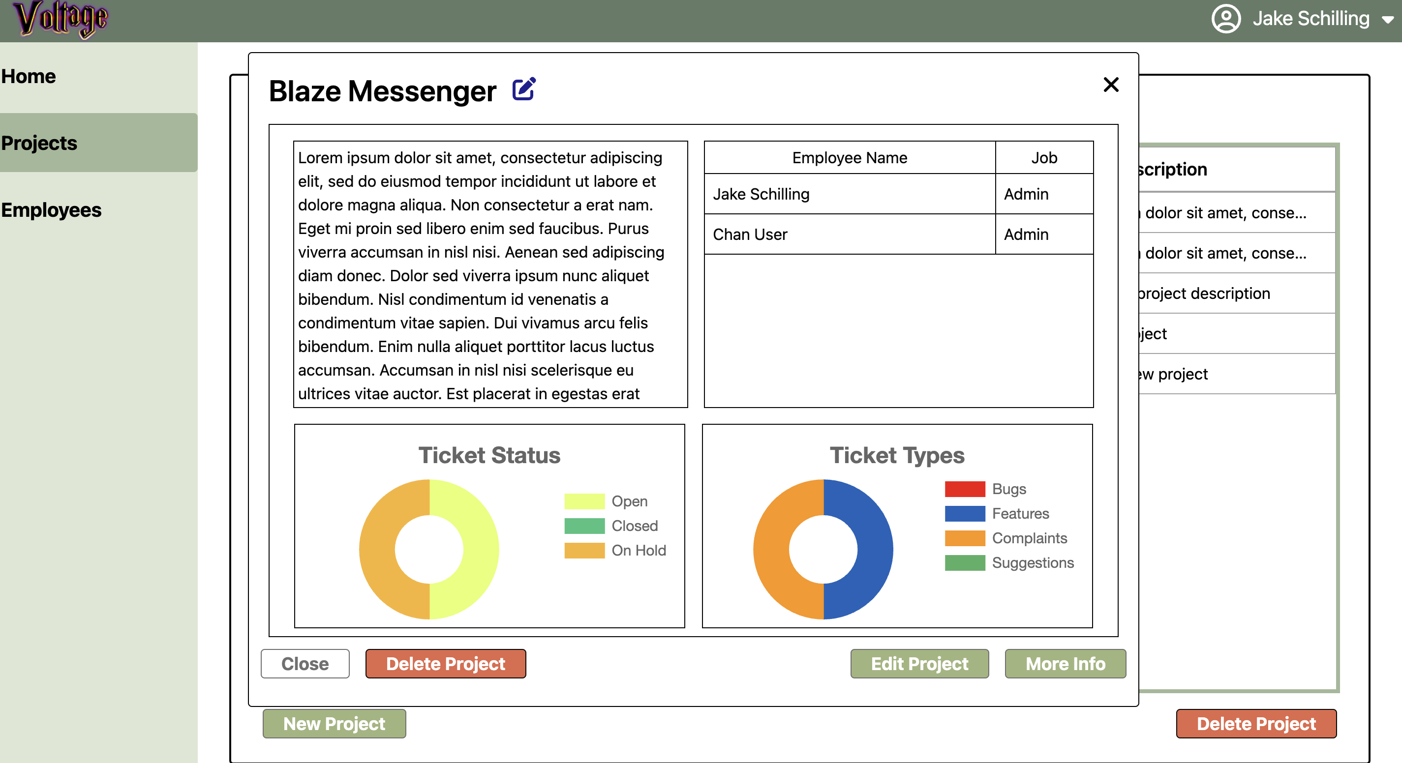Click the Jake Schilling username in header

(x=1311, y=19)
